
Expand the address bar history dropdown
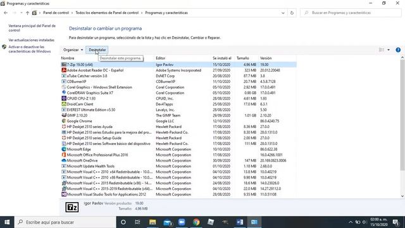pyautogui.click(x=283, y=13)
